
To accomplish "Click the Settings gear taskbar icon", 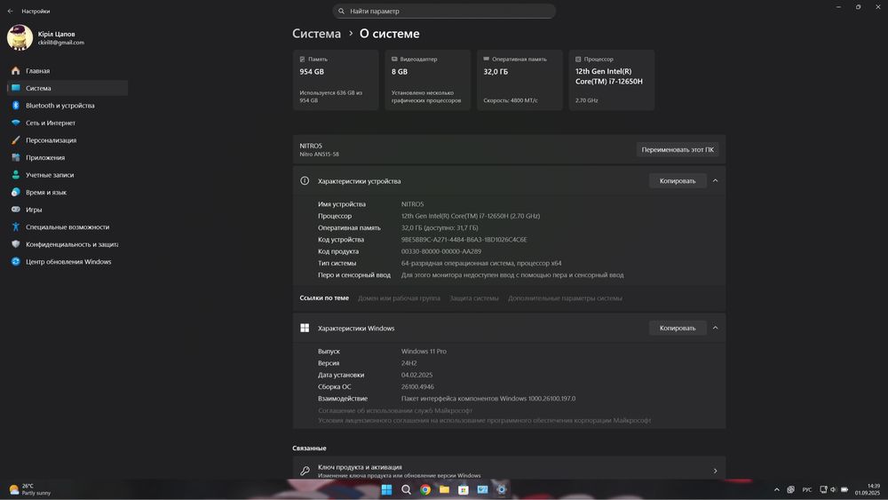I will (x=501, y=490).
